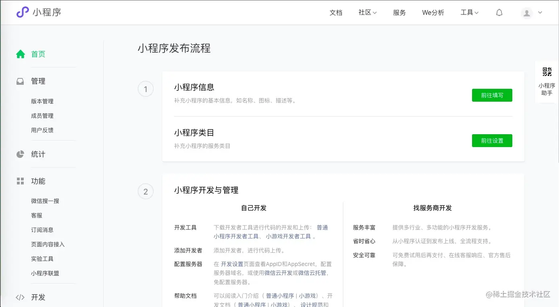
Task: Click the 找服务商开发 column heading
Action: 433,208
